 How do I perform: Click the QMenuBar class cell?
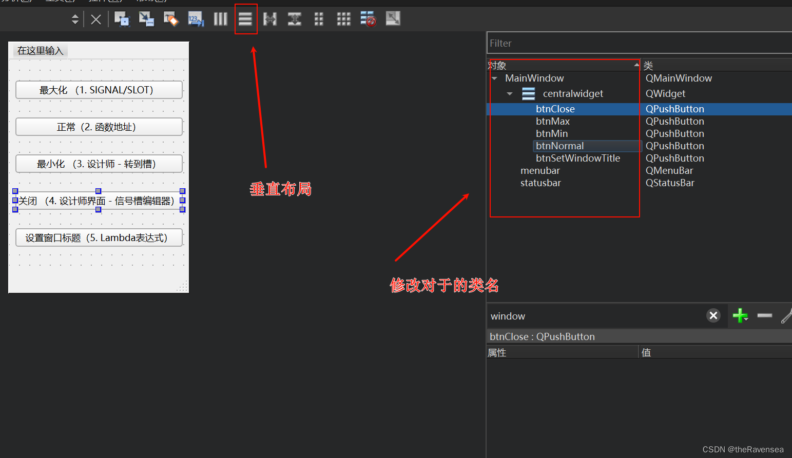pos(669,170)
